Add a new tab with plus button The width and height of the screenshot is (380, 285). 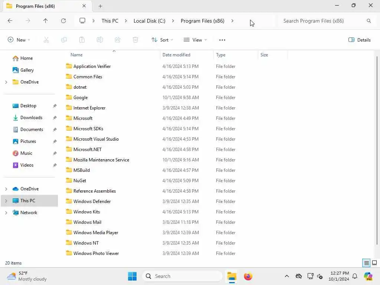click(100, 6)
